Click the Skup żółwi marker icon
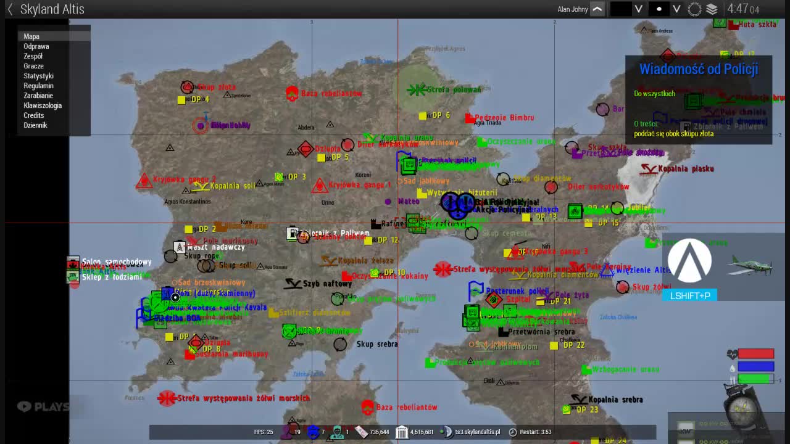The height and width of the screenshot is (444, 790). click(x=623, y=287)
